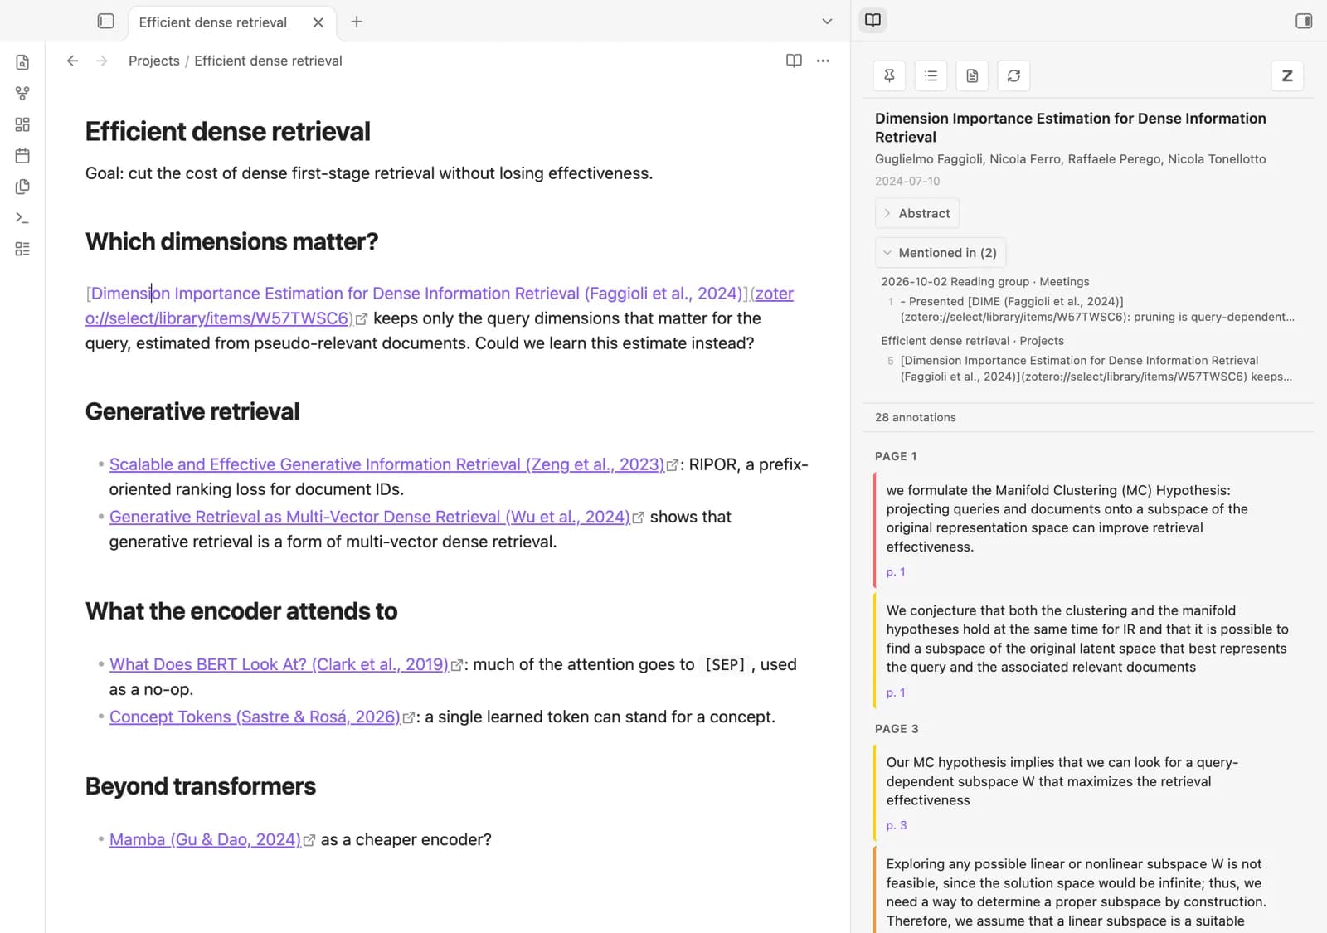The width and height of the screenshot is (1327, 933).
Task: Pin the Zotero side panel item
Action: 889,75
